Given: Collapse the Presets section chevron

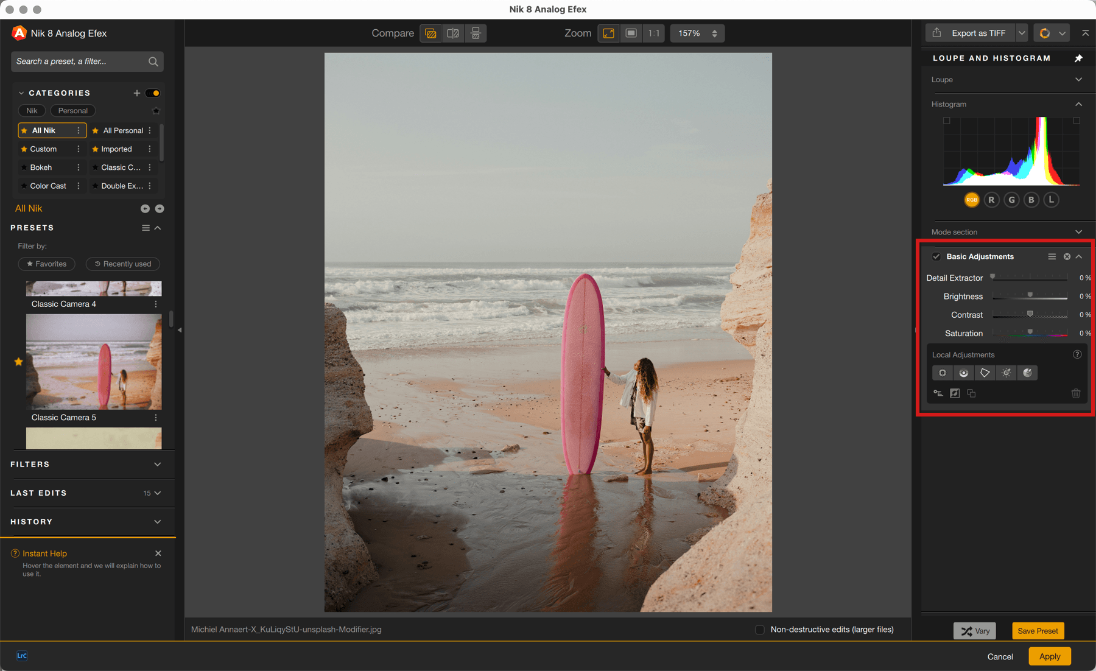Looking at the screenshot, I should coord(158,228).
